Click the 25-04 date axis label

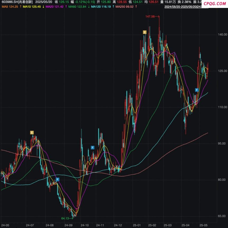click(186, 225)
